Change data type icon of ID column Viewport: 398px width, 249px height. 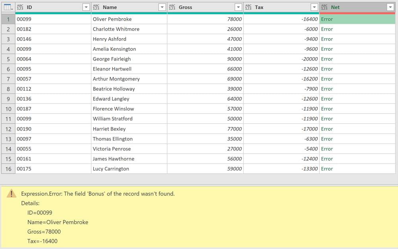point(20,8)
